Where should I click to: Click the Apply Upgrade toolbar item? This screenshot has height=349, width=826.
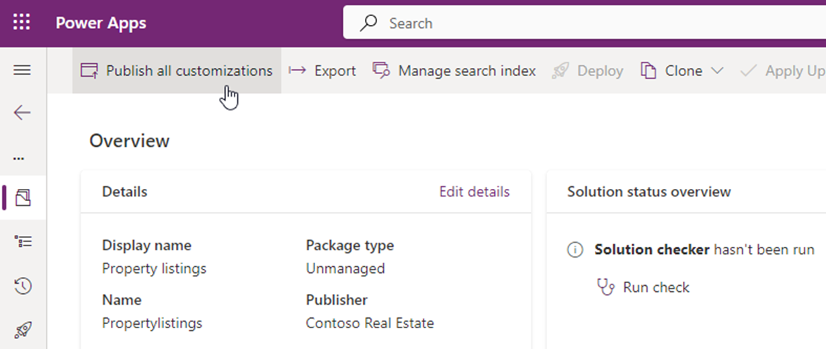[782, 71]
